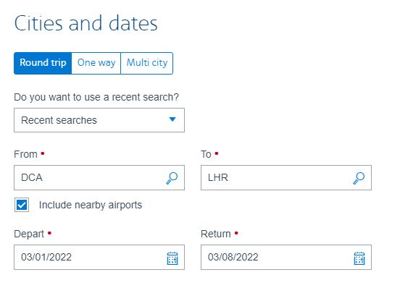Click the Return date field

pyautogui.click(x=286, y=257)
